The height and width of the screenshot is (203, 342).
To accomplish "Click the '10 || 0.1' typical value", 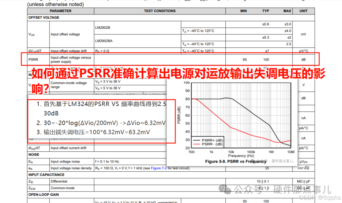I will coord(263,181).
